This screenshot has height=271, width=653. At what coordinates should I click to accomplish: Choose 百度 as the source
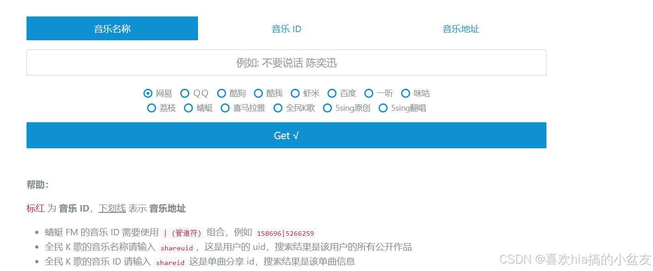332,93
